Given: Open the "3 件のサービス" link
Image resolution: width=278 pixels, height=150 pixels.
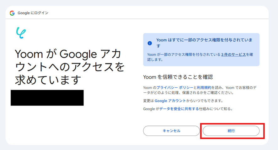Looking at the screenshot, I should pos(233,54).
